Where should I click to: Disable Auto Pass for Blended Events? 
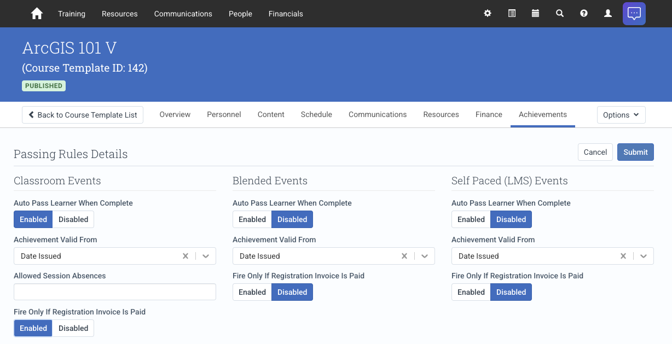[x=292, y=219]
